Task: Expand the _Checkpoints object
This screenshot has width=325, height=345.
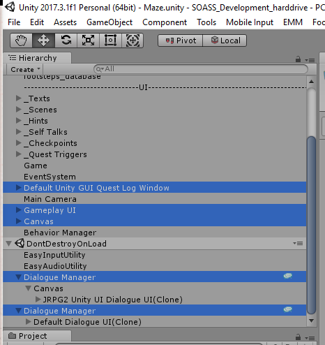Action: point(19,142)
